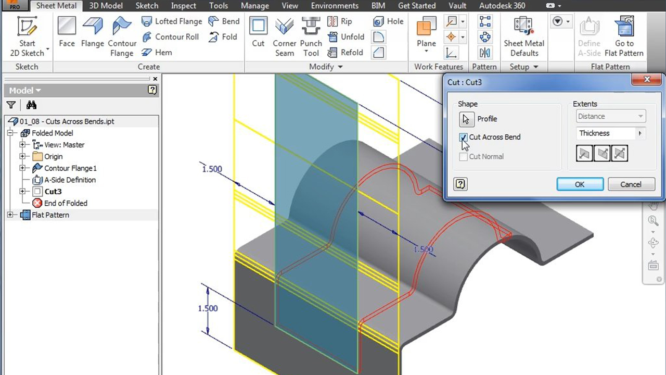Screen dimensions: 666x375
Task: Open the Thickness value flyout arrow
Action: point(640,133)
